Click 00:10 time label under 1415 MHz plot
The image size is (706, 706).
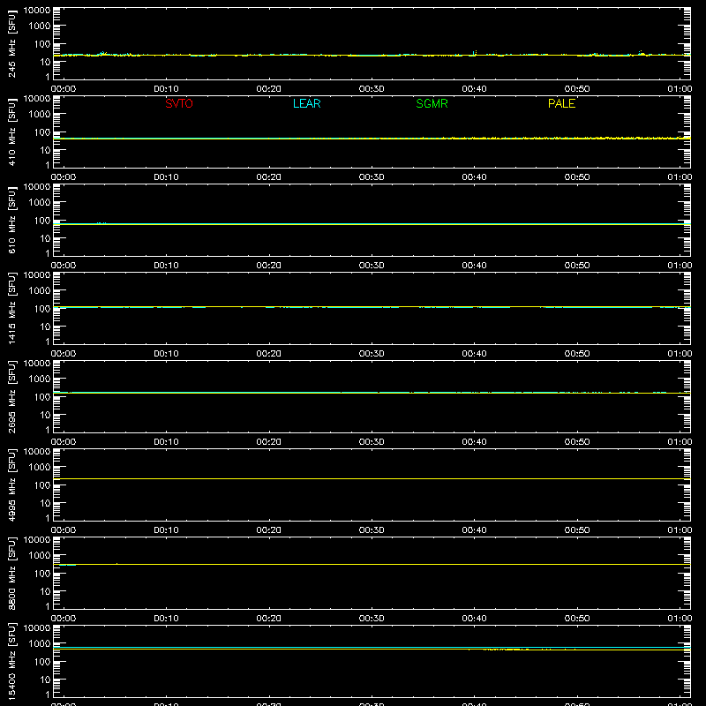166,354
